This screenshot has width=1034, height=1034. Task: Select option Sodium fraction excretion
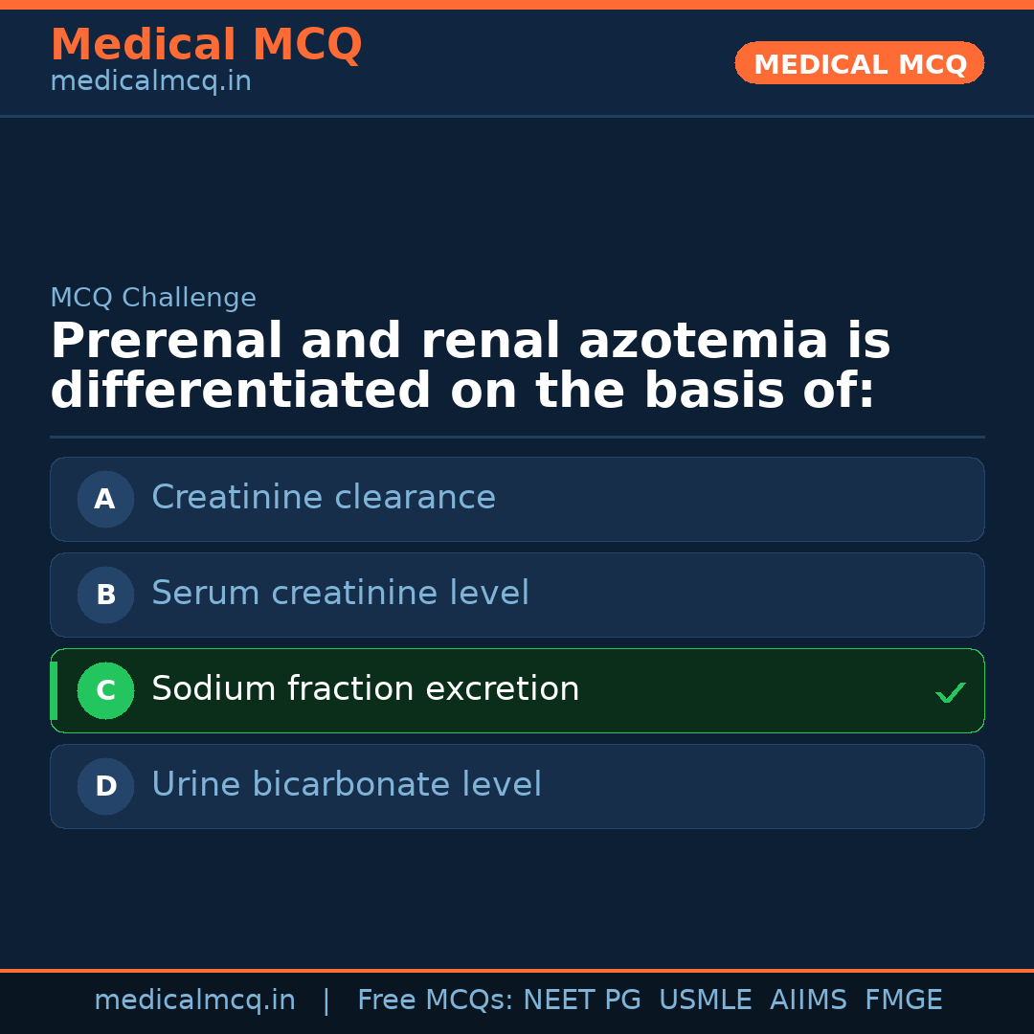(x=365, y=689)
